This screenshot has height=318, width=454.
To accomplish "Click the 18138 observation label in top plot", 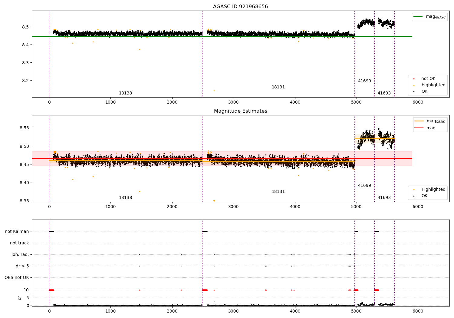I will tap(125, 93).
